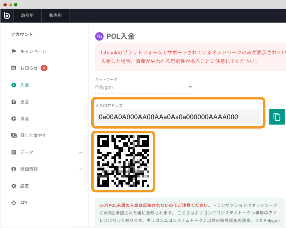Click the purple POL coin icon
This screenshot has height=228, width=286.
[x=99, y=36]
